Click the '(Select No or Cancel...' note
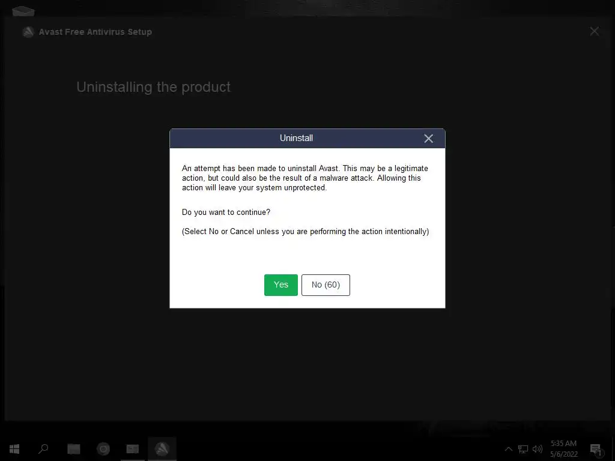 (x=305, y=231)
